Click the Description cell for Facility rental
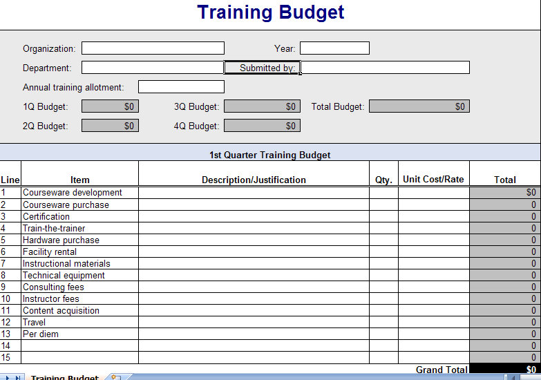The width and height of the screenshot is (541, 380). point(254,251)
